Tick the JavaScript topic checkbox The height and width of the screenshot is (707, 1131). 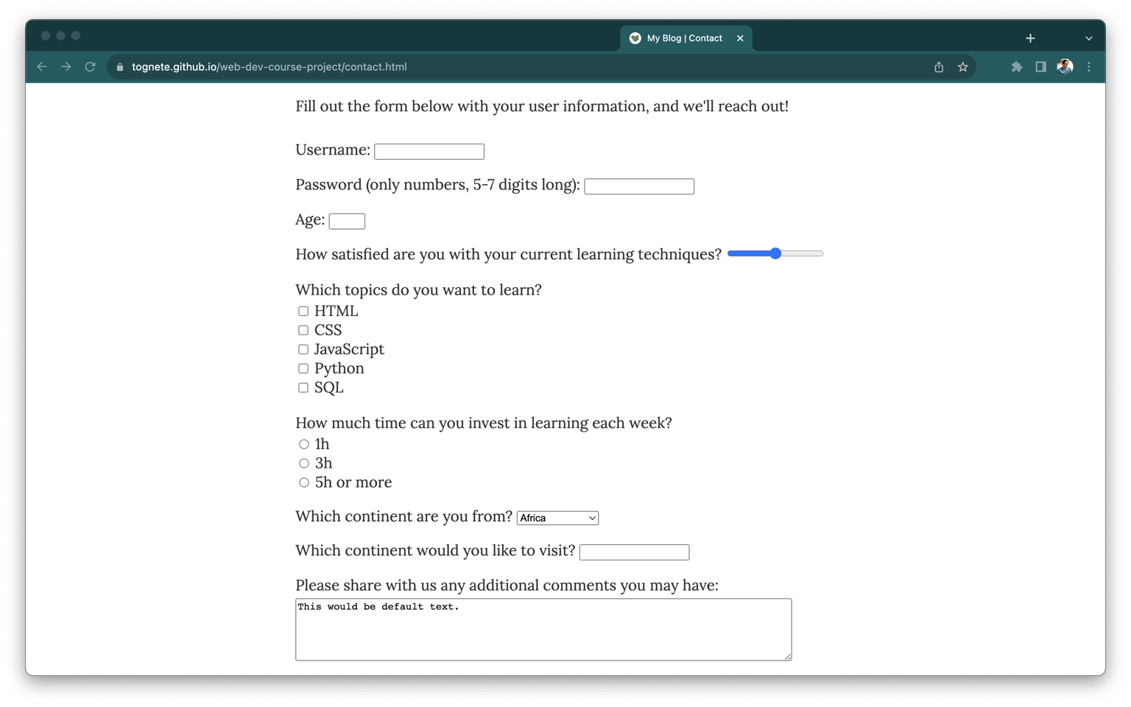tap(303, 349)
